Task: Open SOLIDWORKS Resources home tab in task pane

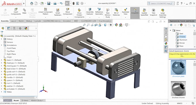Action: [166, 29]
